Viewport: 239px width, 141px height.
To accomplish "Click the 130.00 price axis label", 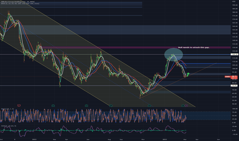I will pos(235,47).
